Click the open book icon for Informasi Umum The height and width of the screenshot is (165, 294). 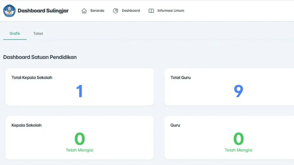click(x=151, y=11)
